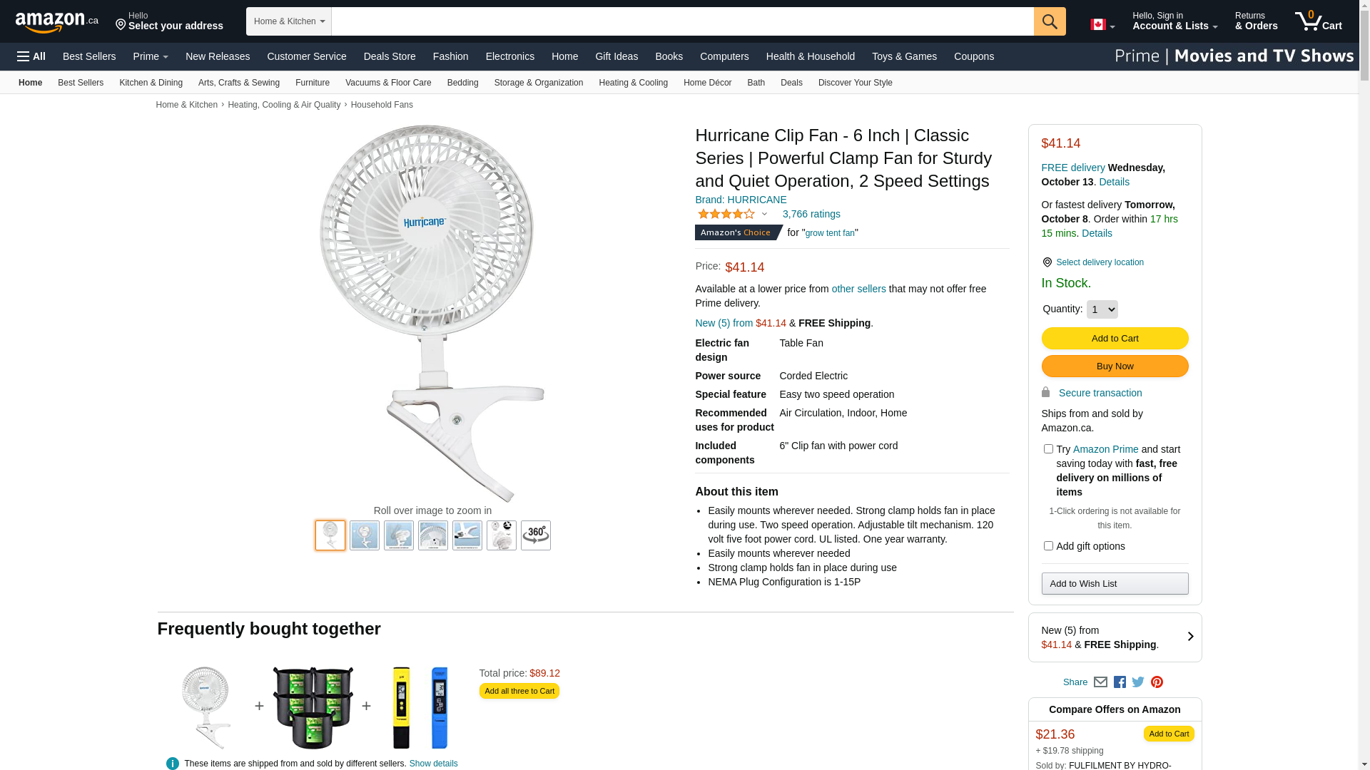Screen dimensions: 1370x770
Task: Click the Add to Cart button
Action: click(1115, 339)
